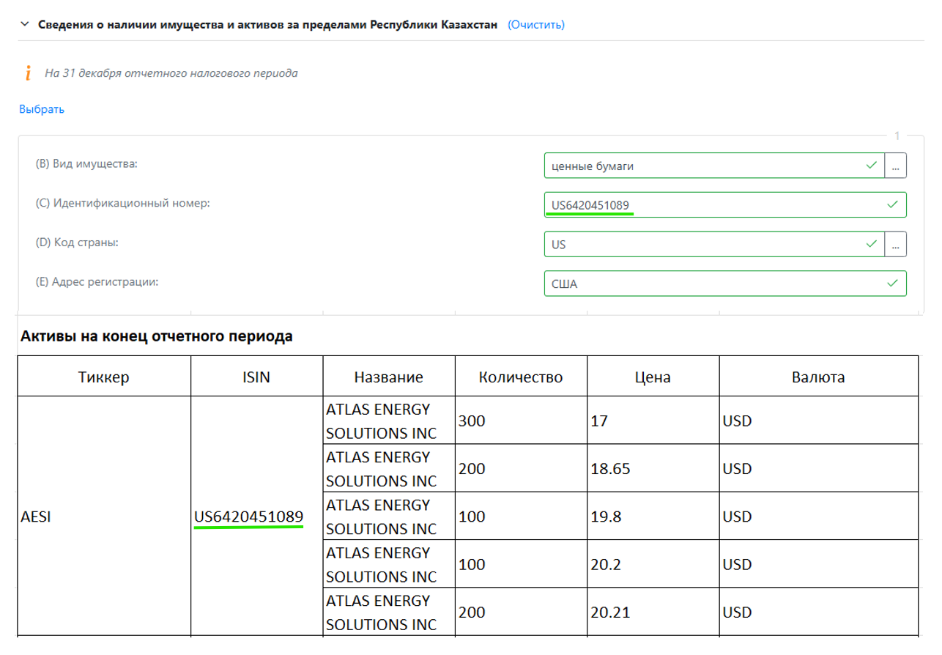Click the green checkmark in the Идентификационный номер field
The height and width of the screenshot is (655, 942).
tap(892, 204)
